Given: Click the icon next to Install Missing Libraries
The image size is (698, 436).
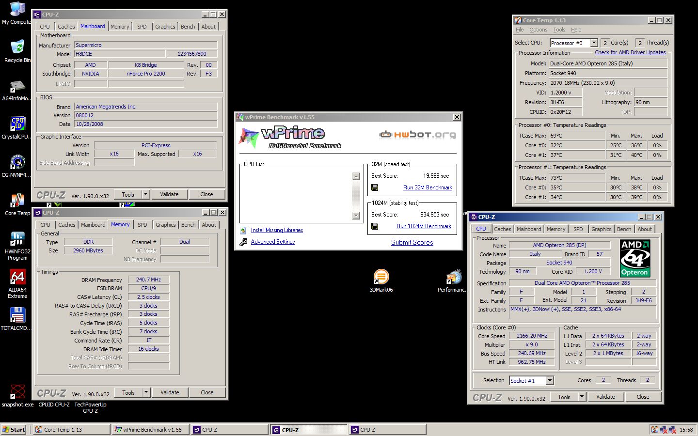Looking at the screenshot, I should (x=243, y=231).
